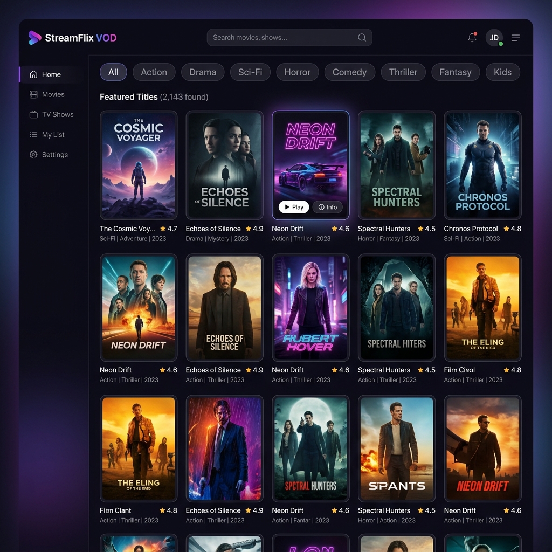
Task: Click Horror | Action | 2023 text
Action: click(387, 520)
